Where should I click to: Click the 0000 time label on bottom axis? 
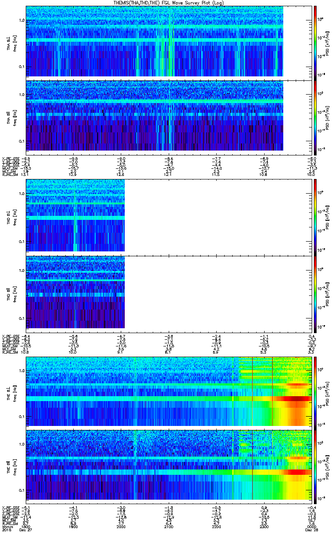311,527
